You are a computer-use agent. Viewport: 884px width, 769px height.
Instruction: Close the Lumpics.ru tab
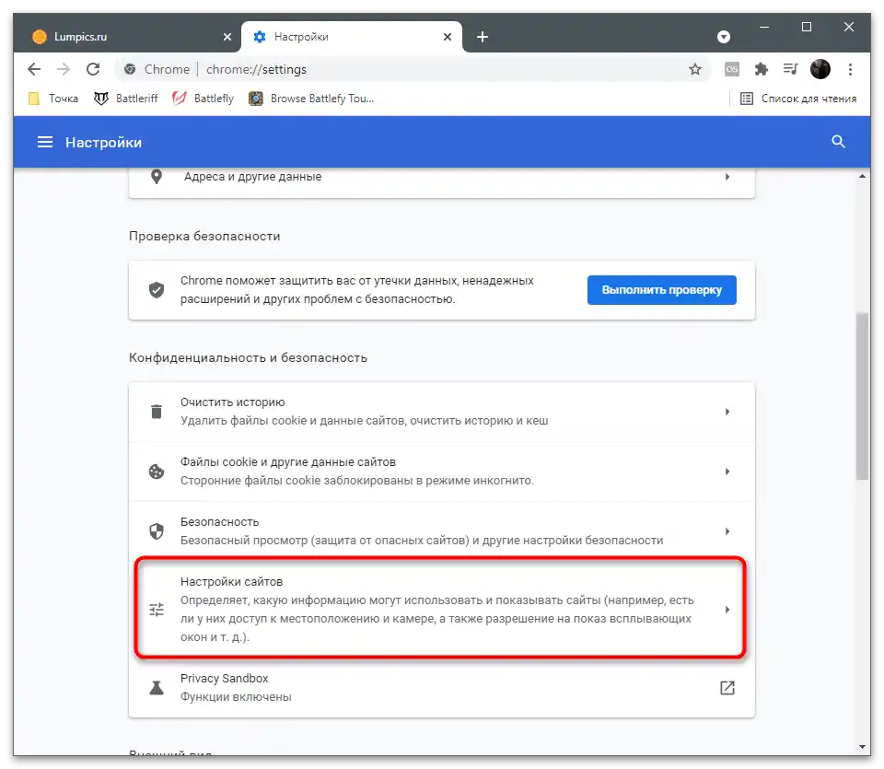click(227, 37)
